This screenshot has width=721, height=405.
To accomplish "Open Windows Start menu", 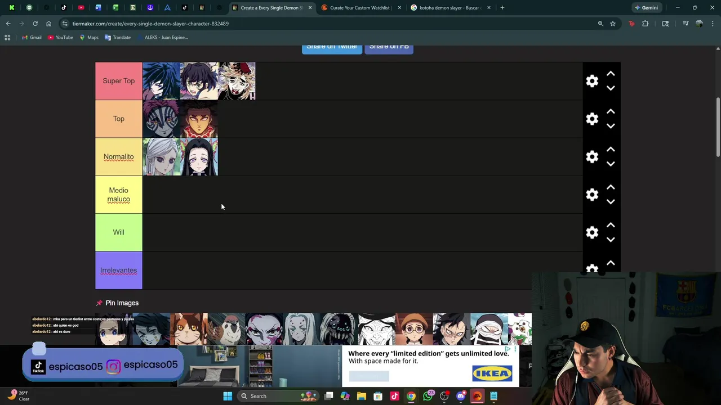I will click(228, 396).
